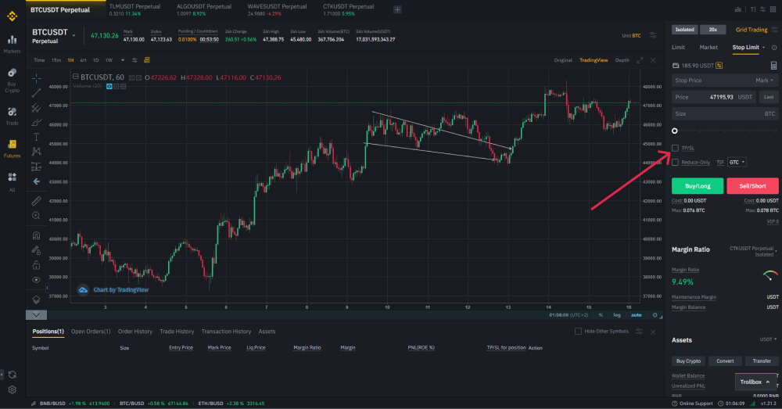Select the trend line drawing tool

point(37,93)
